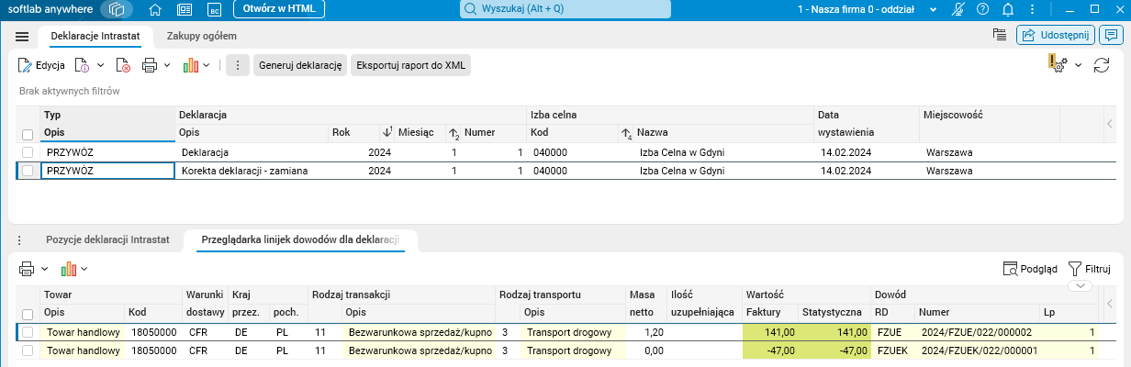The height and width of the screenshot is (367, 1131).
Task: Click the delete document icon
Action: (x=123, y=66)
